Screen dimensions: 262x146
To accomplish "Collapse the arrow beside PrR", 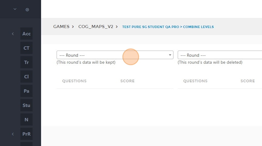I will [x=13, y=134].
